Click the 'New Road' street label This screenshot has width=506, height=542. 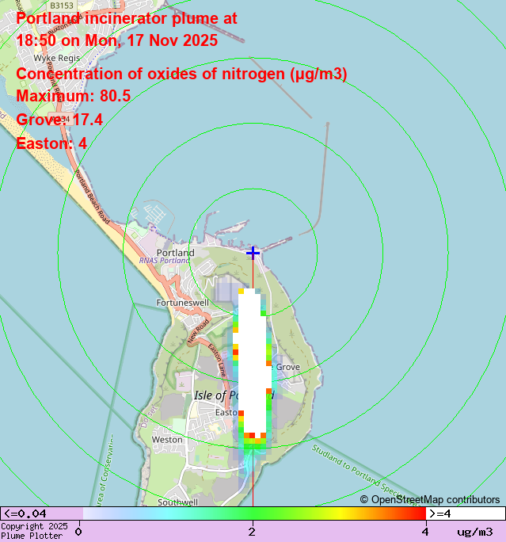tap(198, 331)
